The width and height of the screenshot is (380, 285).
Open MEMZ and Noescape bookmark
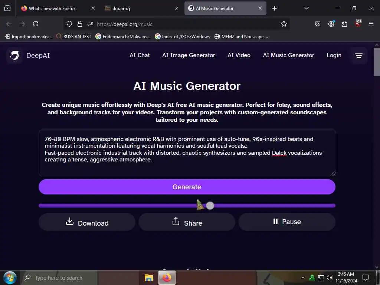241,37
